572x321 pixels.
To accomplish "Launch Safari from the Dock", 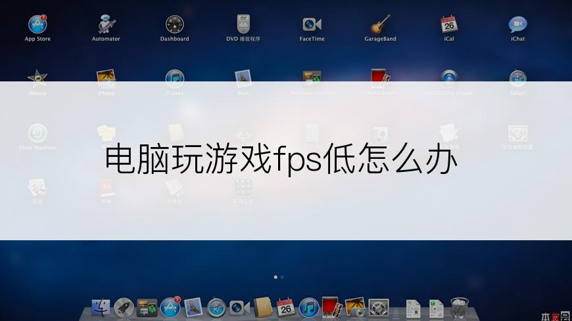I will [216, 308].
